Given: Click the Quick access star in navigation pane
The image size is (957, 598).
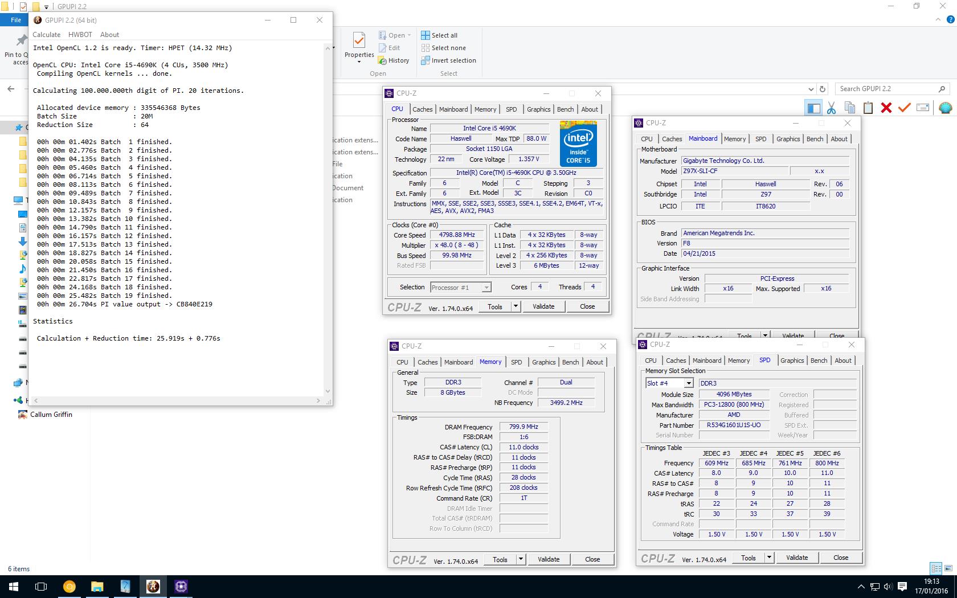Looking at the screenshot, I should click(19, 127).
